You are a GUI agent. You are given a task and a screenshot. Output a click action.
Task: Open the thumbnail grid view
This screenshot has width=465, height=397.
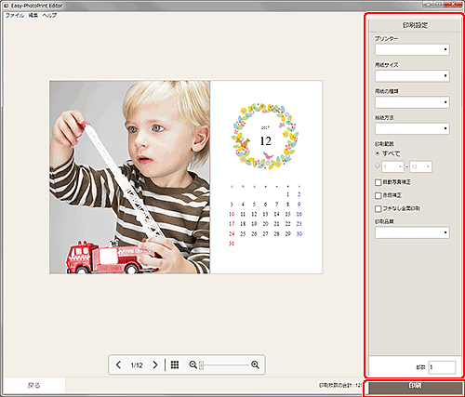pos(175,364)
